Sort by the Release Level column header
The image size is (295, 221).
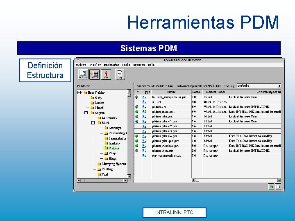tap(216, 92)
